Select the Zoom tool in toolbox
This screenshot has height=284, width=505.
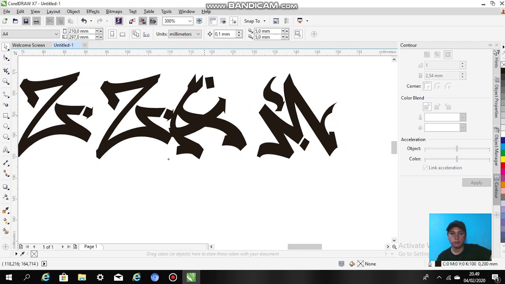point(6,82)
